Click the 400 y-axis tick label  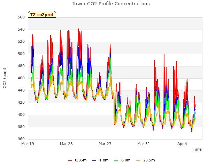pos(21,115)
